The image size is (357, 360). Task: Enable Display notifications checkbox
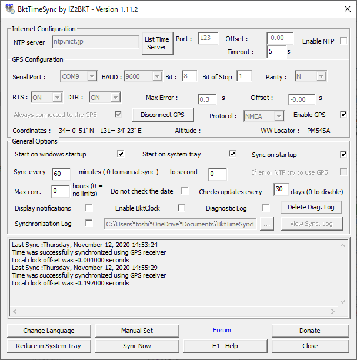pos(89,208)
